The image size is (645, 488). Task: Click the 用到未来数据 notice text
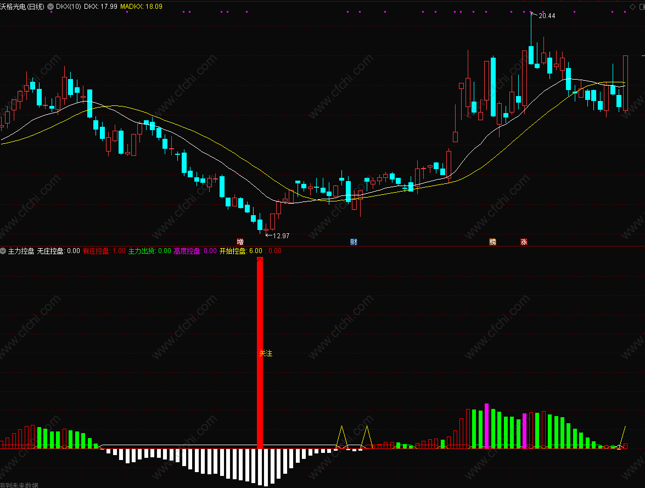[19, 485]
